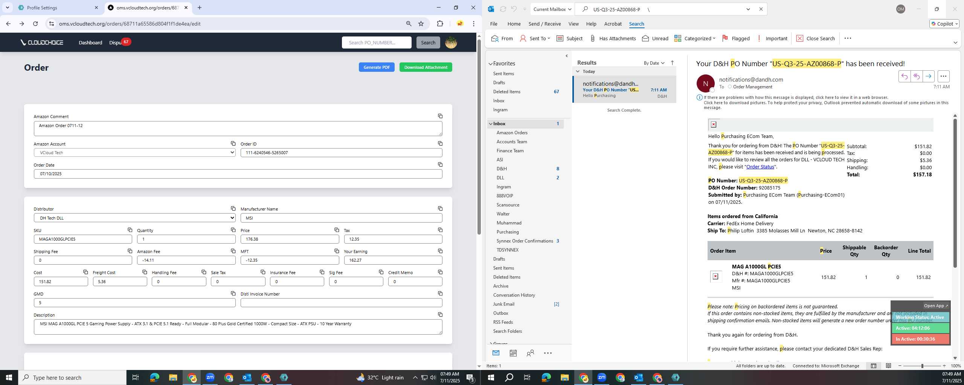The width and height of the screenshot is (964, 385).
Task: Click the Disti Invoice Number field
Action: (341, 303)
